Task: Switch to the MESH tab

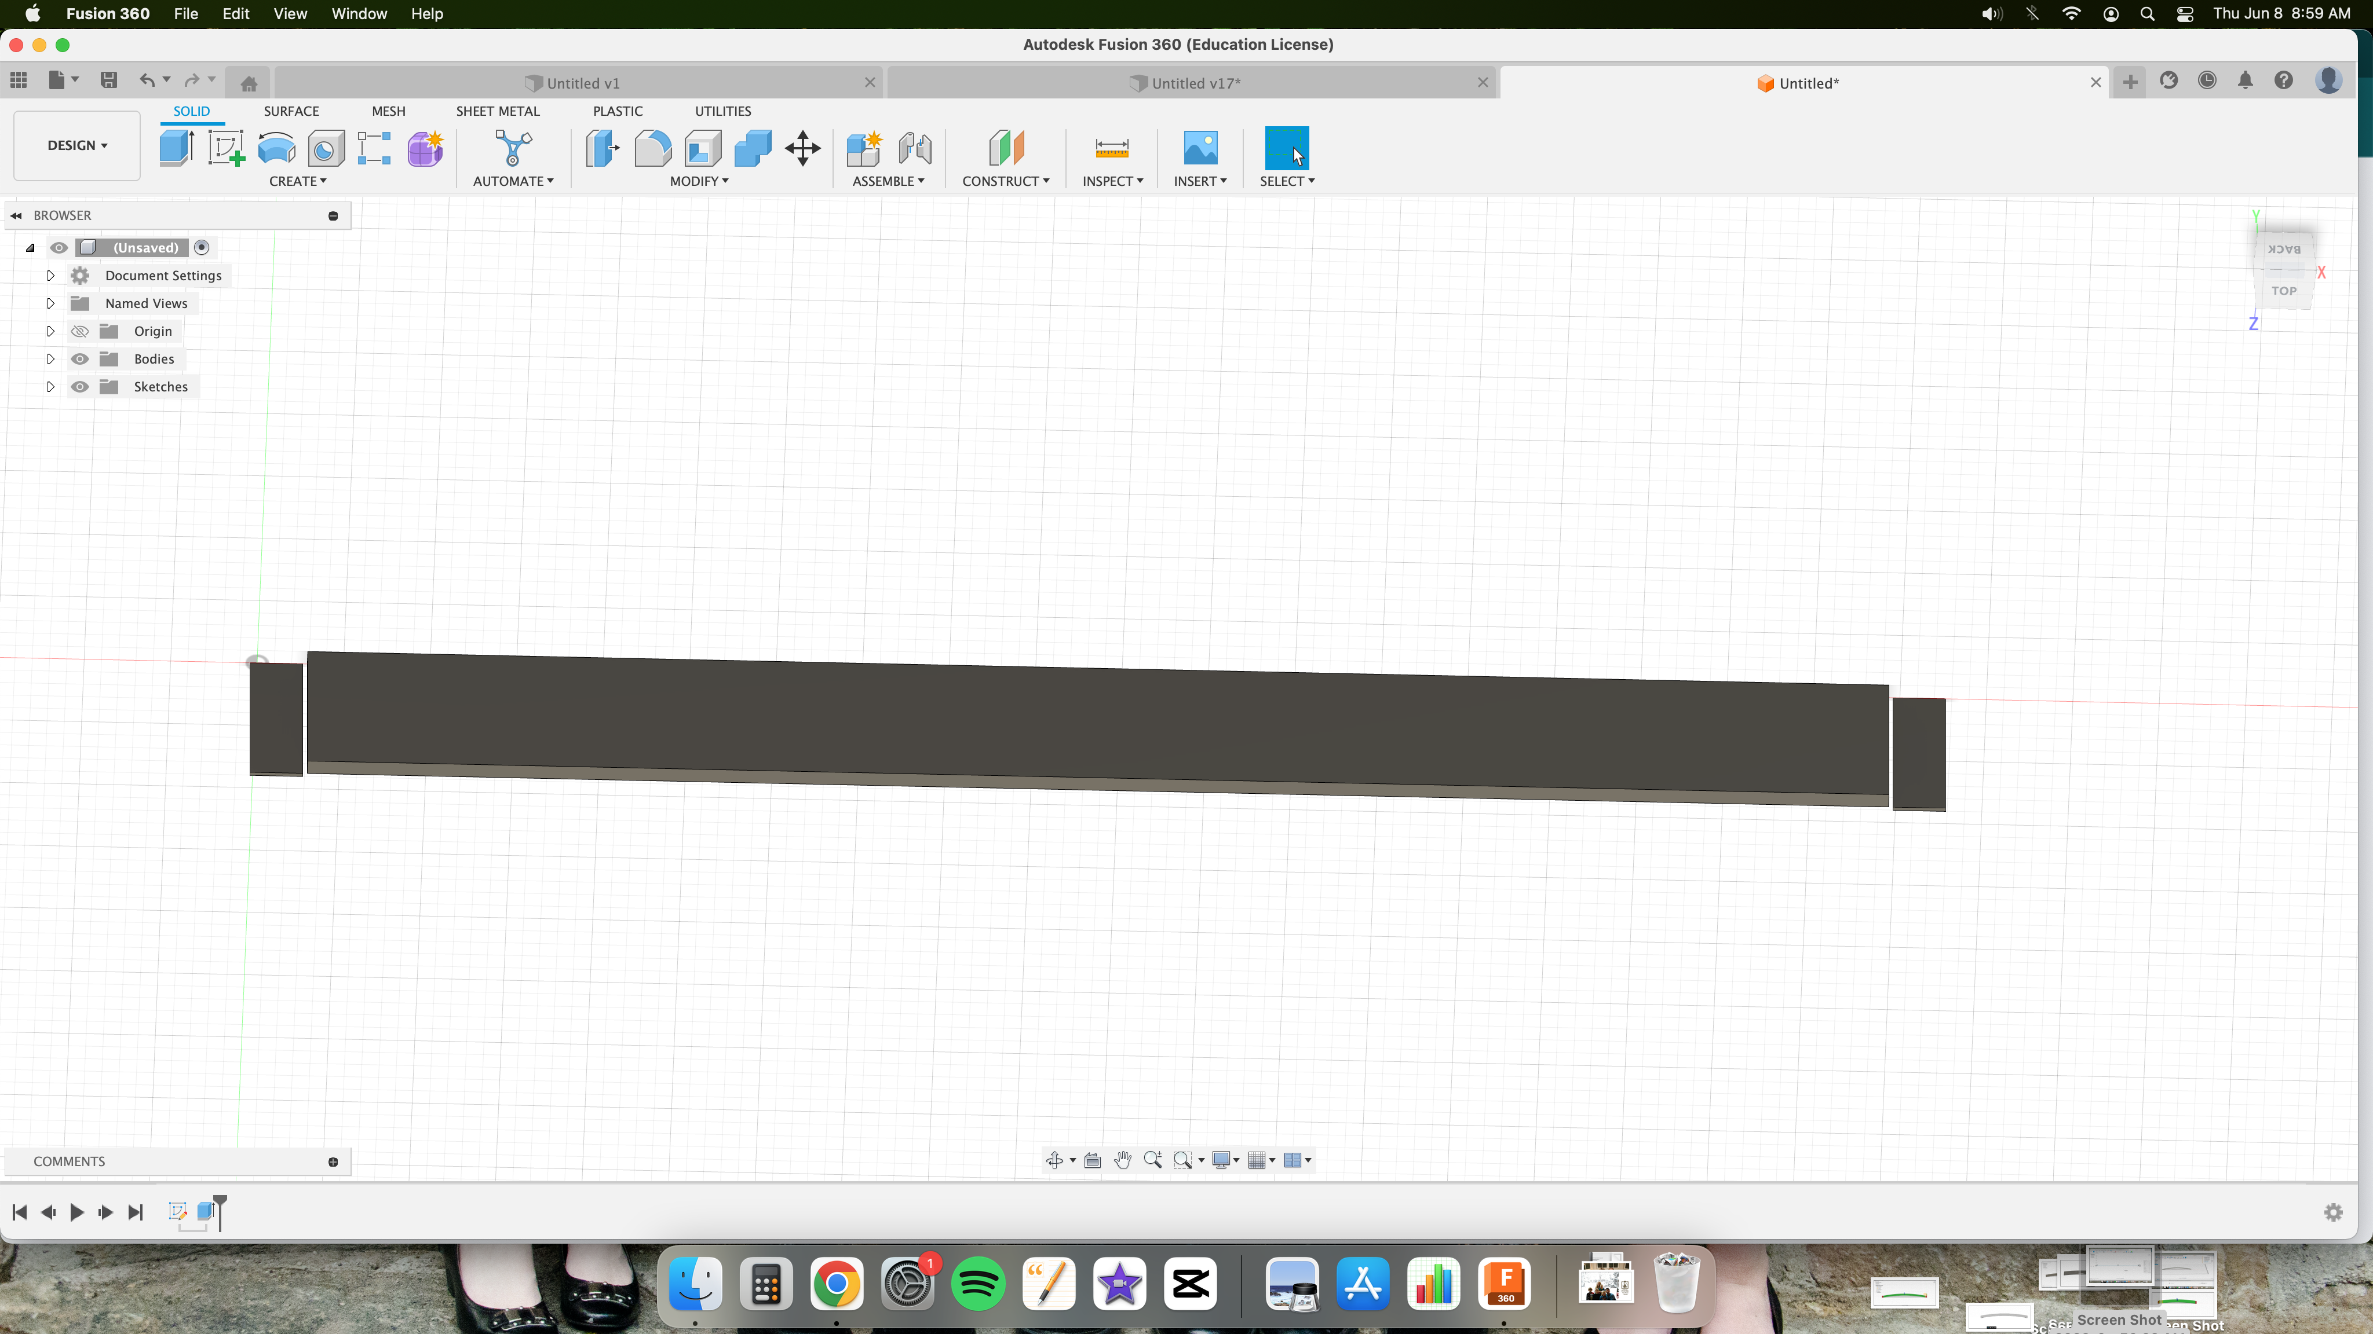Action: [389, 111]
